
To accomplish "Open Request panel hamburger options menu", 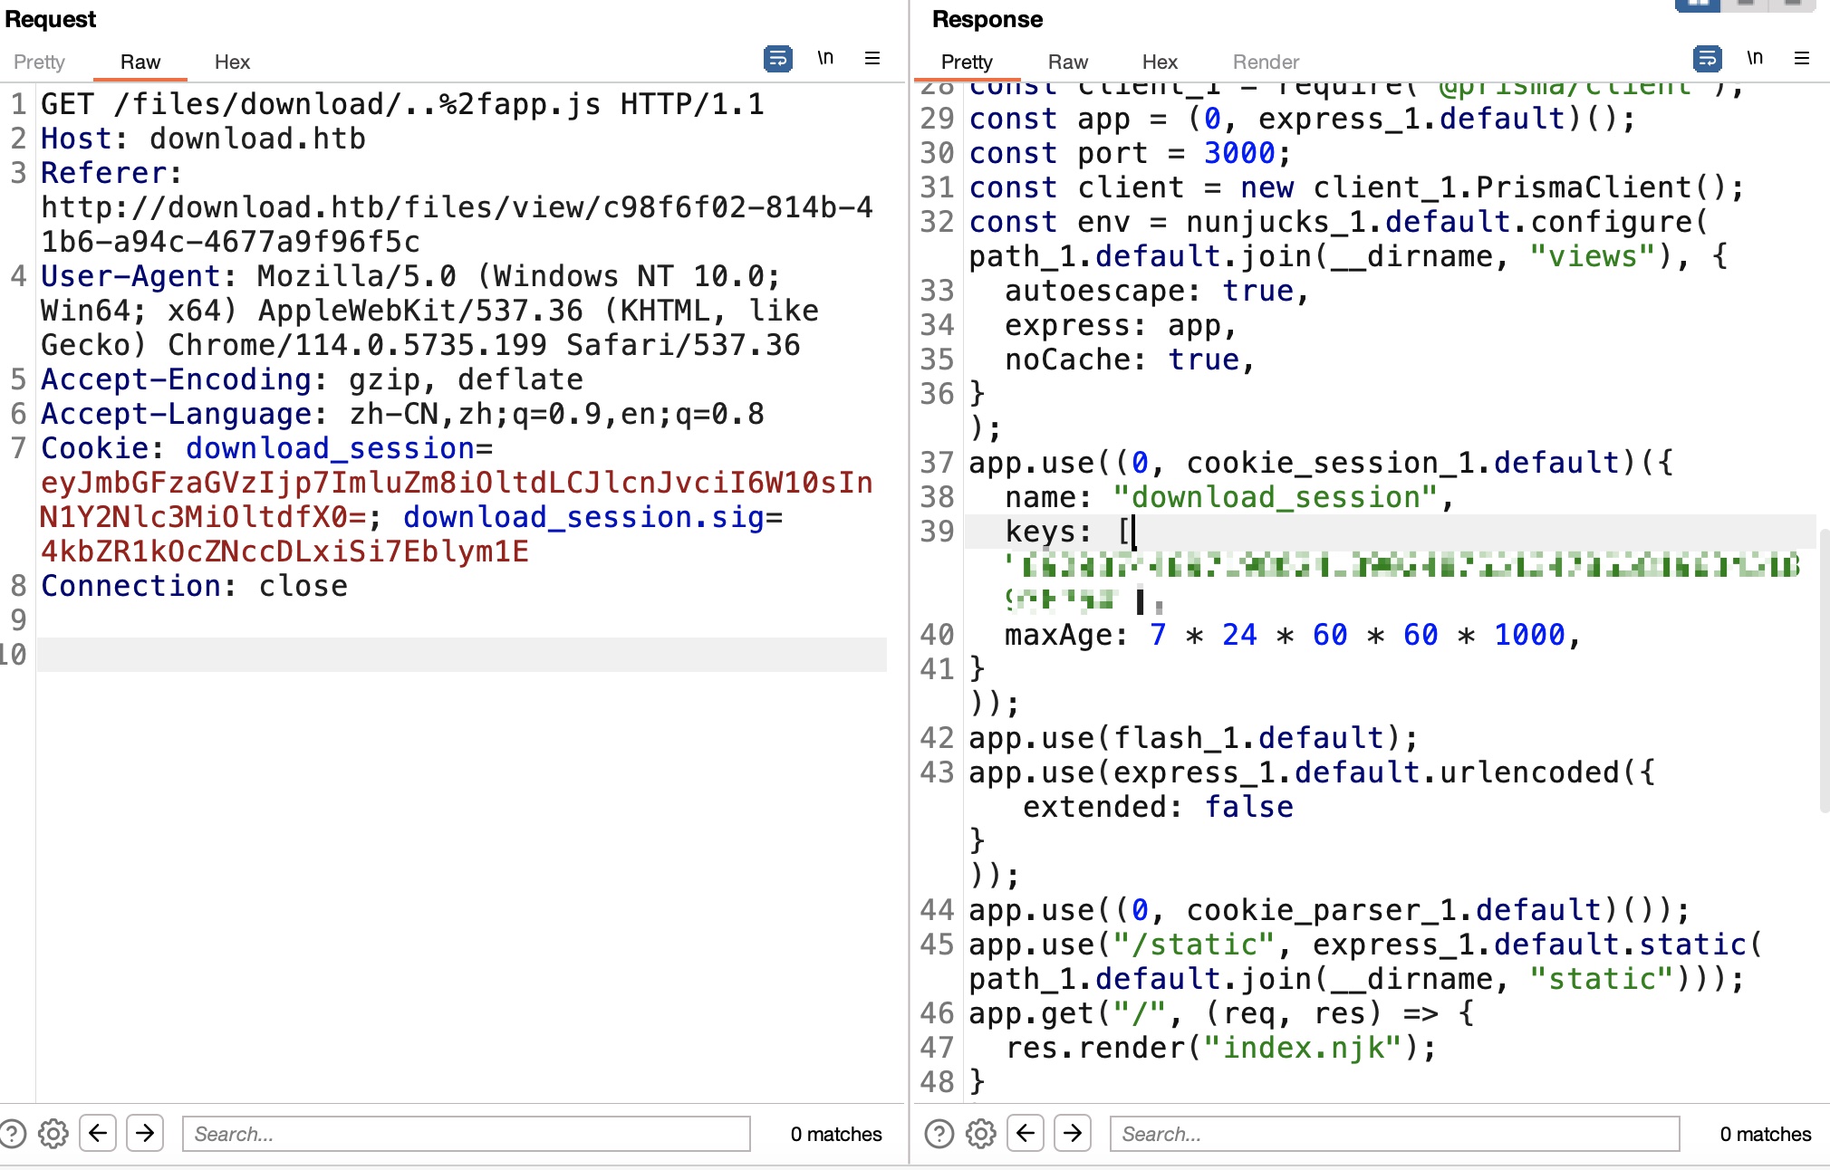I will [x=872, y=59].
